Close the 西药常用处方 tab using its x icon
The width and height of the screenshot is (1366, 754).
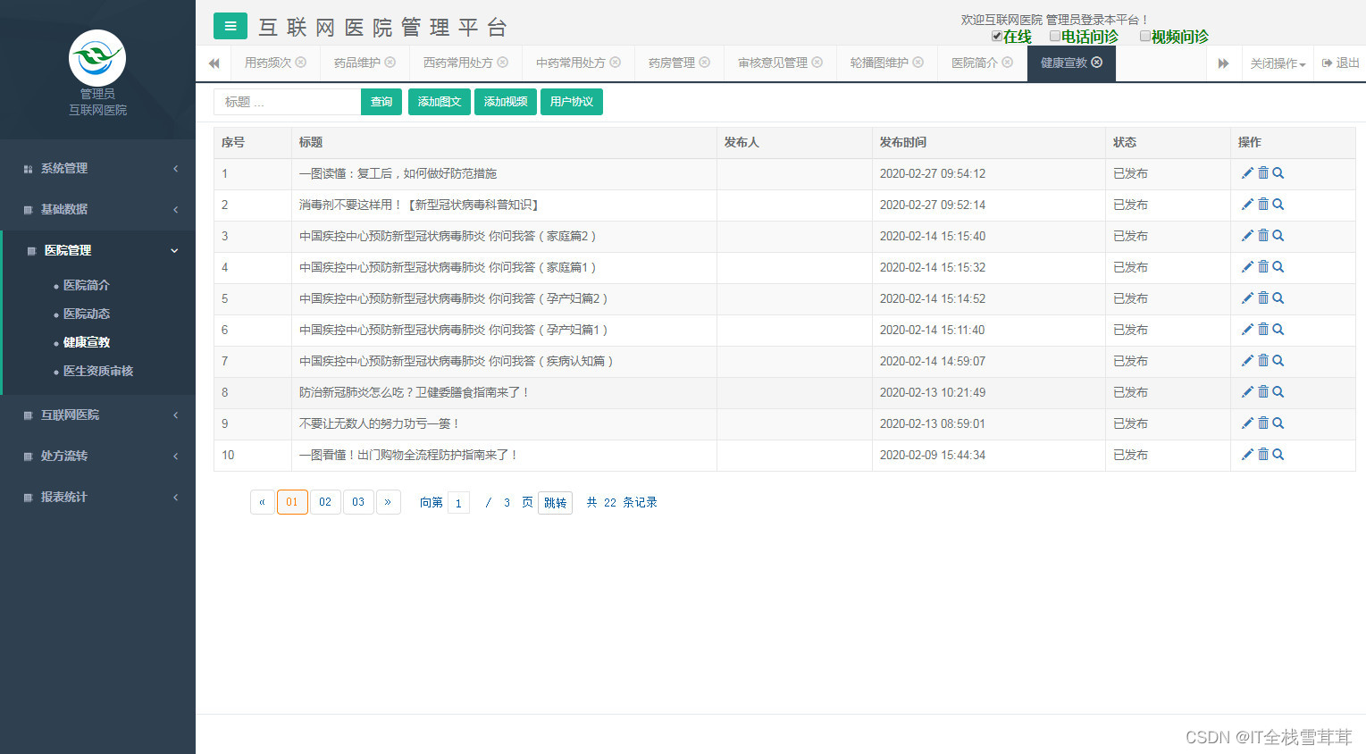coord(503,63)
